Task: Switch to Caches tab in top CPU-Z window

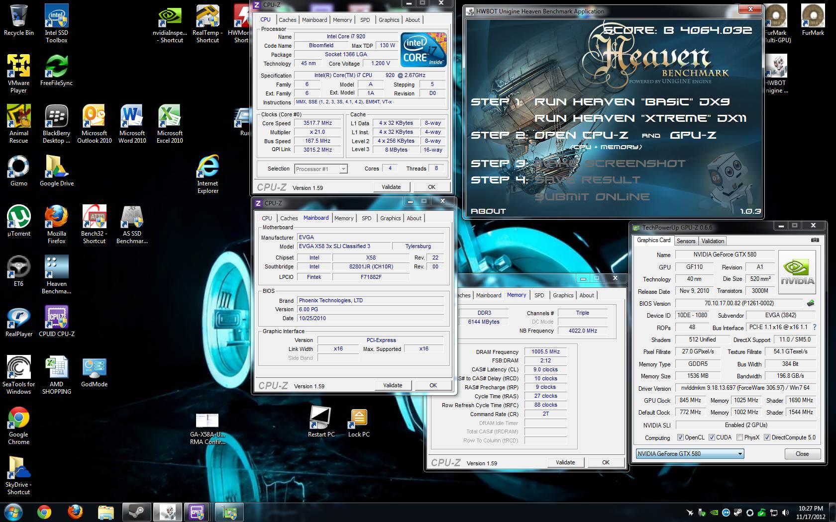Action: point(287,20)
